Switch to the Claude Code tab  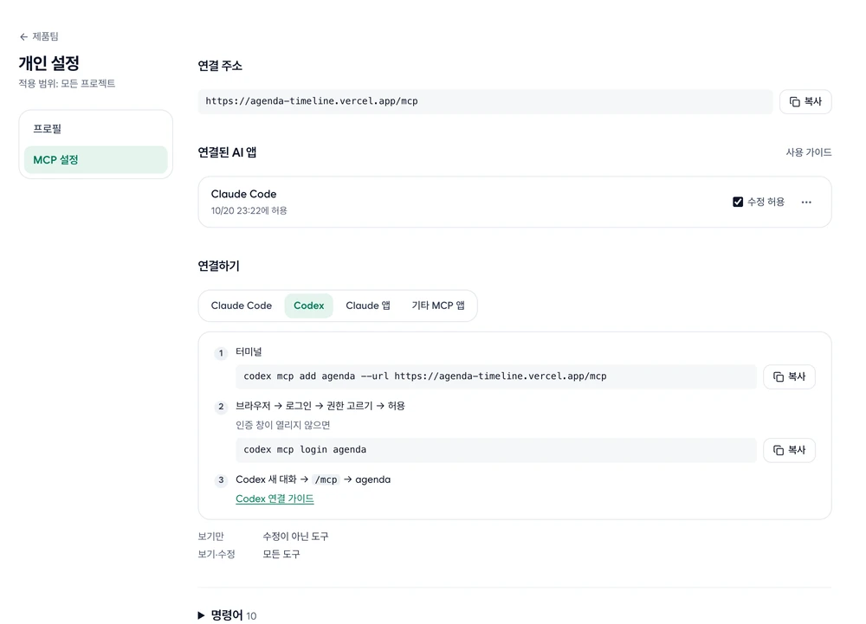point(242,306)
